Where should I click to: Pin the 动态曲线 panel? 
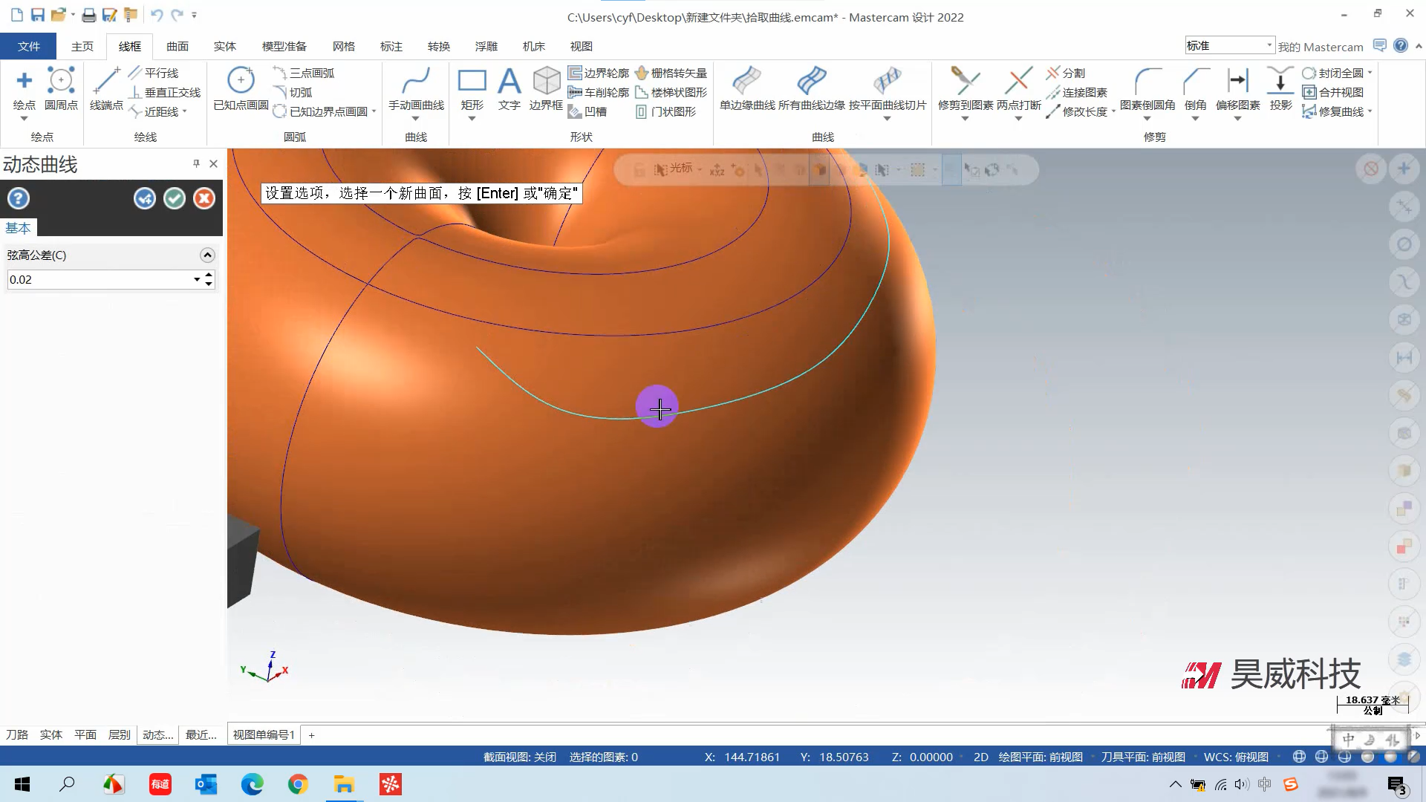[x=196, y=163]
